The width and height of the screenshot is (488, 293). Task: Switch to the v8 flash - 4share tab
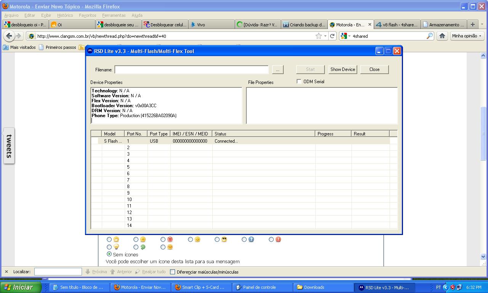[397, 24]
